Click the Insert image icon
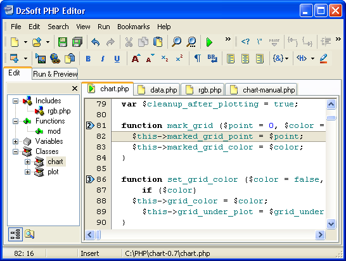346x261 pixels. [41, 58]
